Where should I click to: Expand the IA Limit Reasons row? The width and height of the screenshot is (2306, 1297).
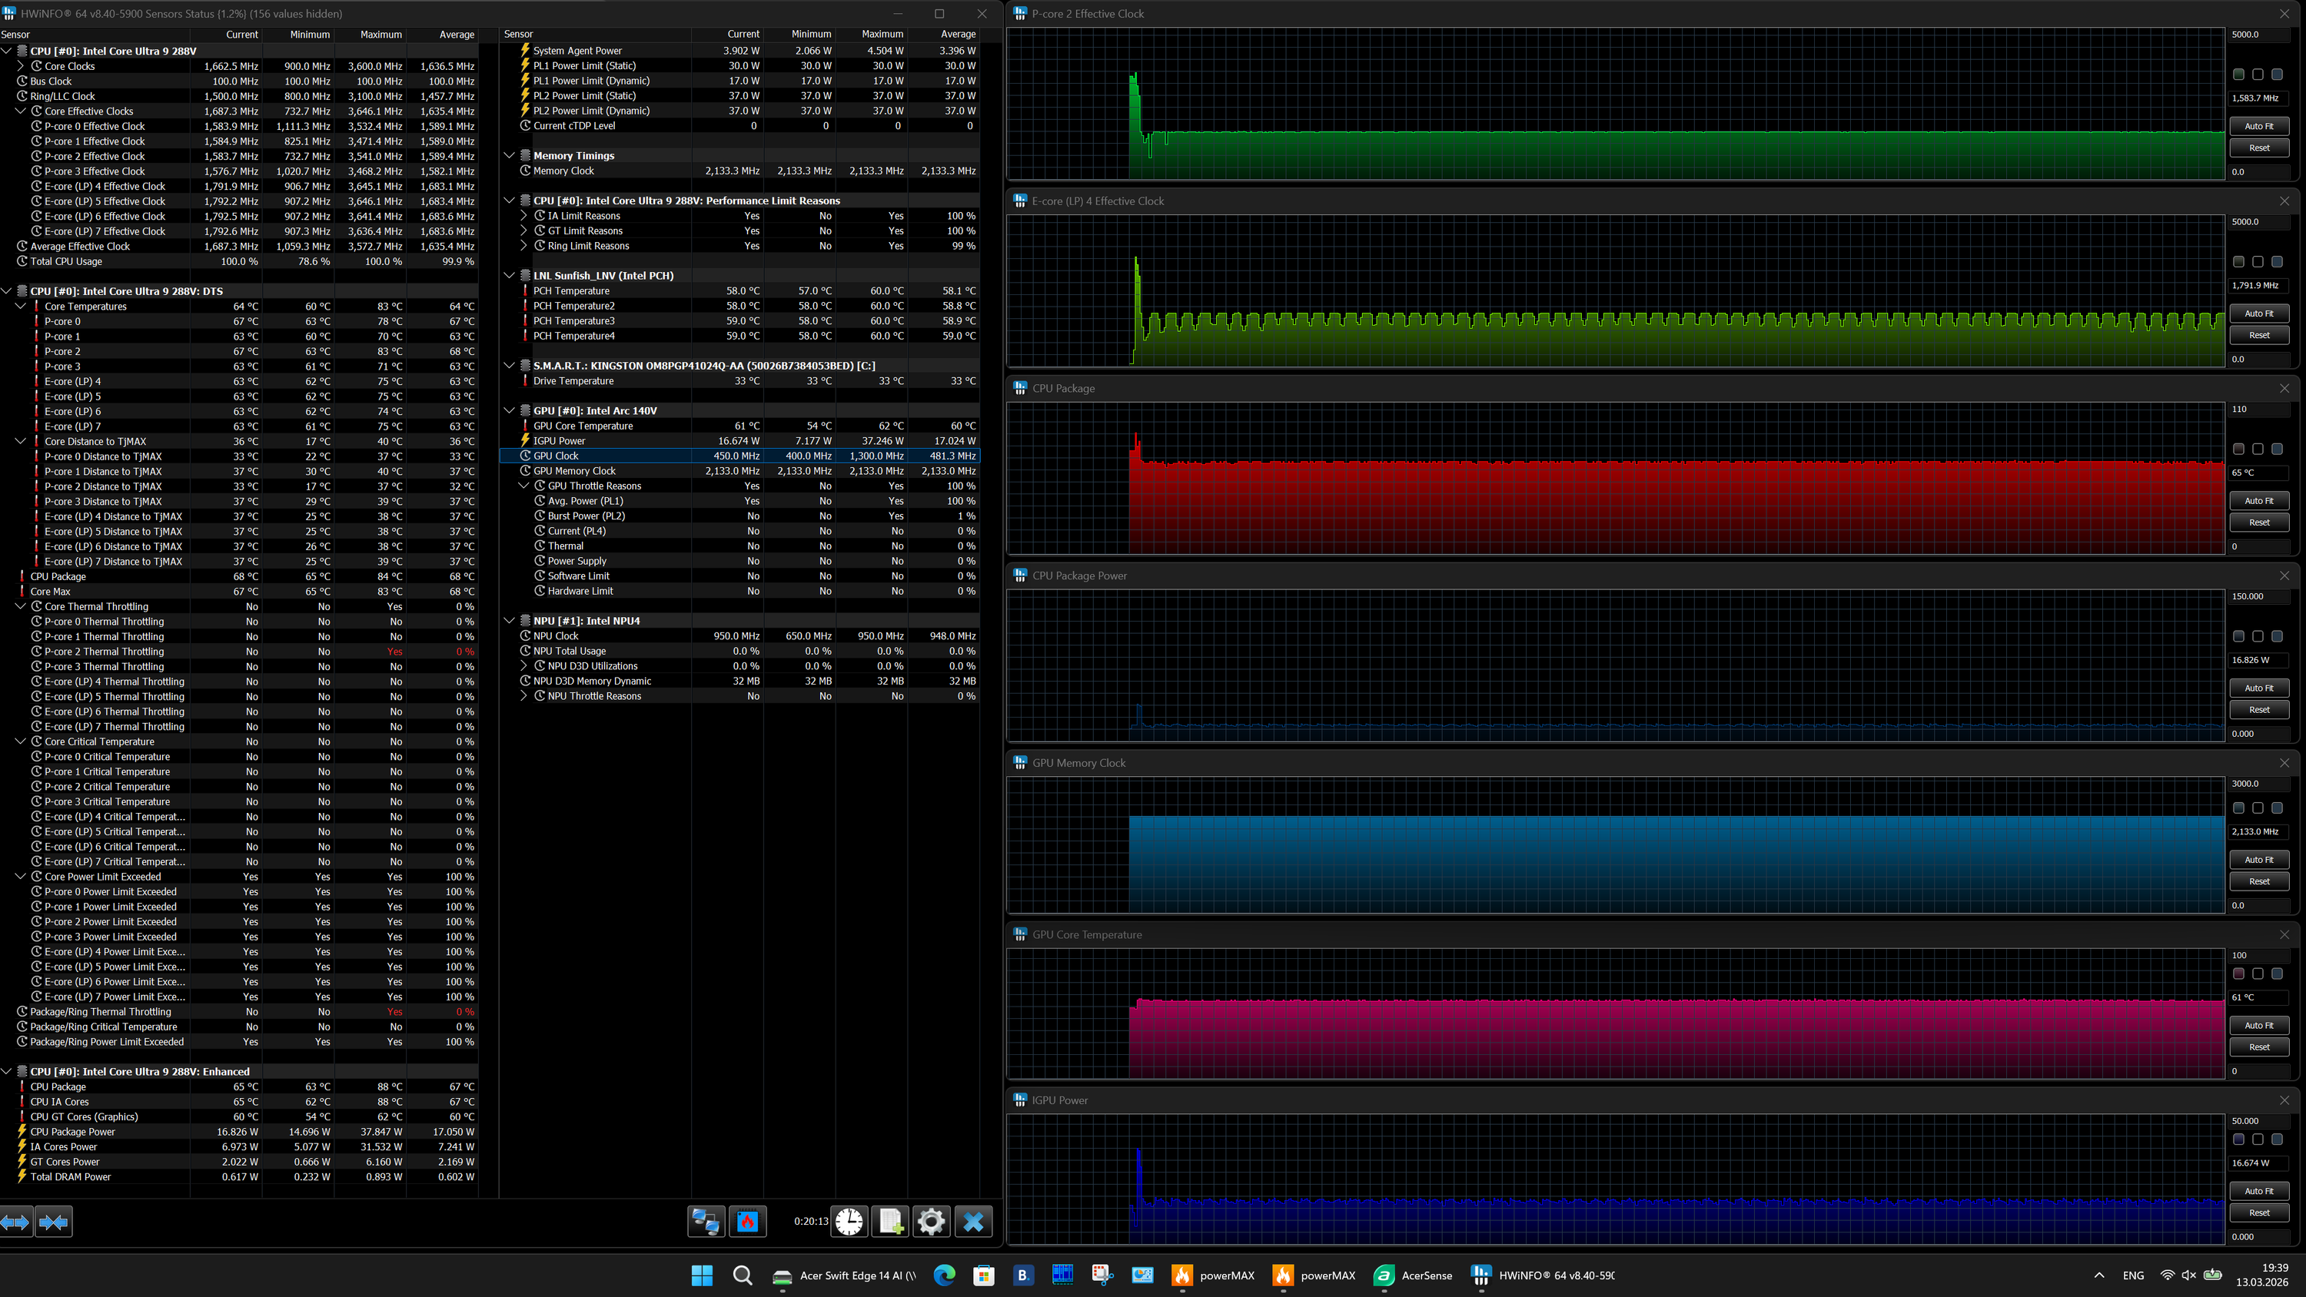tap(524, 216)
